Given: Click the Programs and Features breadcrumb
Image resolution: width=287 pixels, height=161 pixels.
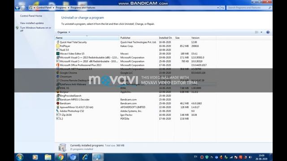Looking at the screenshot, I should [x=83, y=8].
